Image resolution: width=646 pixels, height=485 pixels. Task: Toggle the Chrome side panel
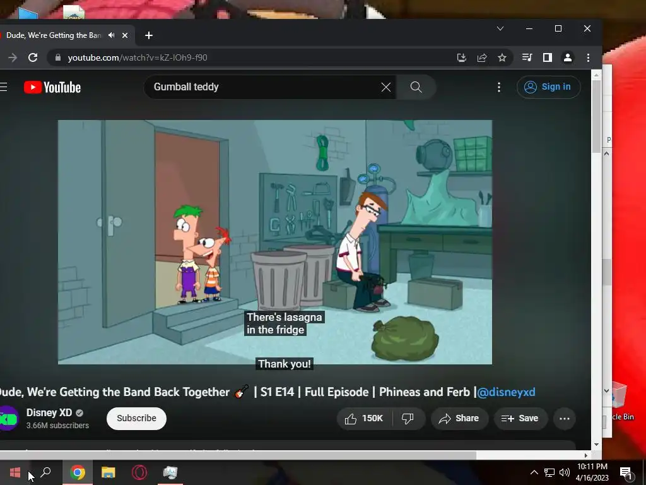click(547, 57)
